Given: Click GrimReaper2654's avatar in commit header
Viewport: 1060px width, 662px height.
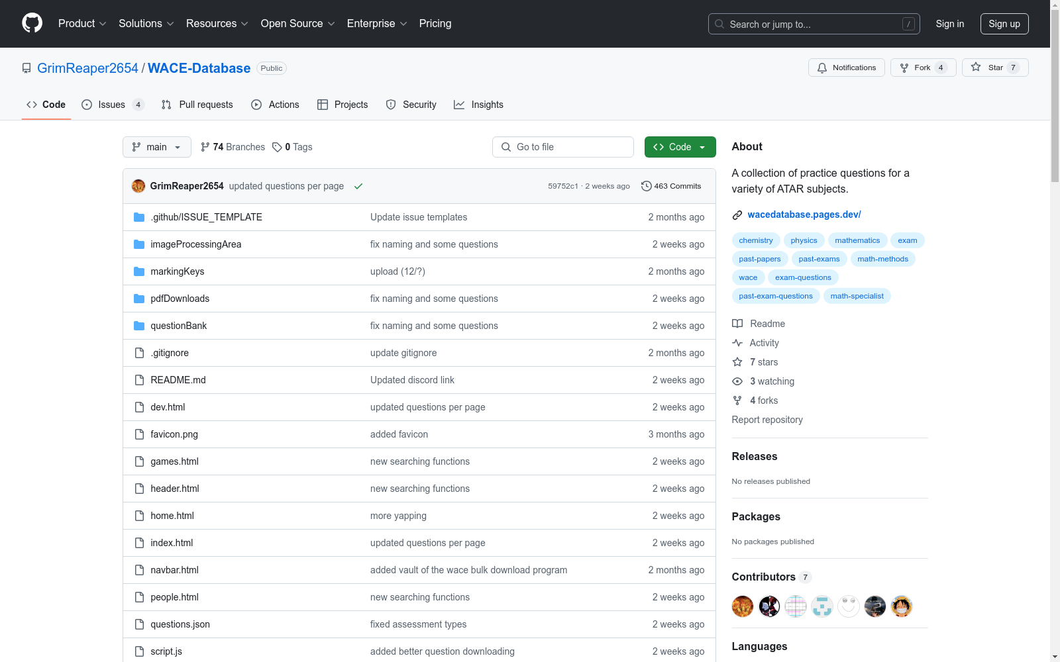Looking at the screenshot, I should pyautogui.click(x=138, y=186).
